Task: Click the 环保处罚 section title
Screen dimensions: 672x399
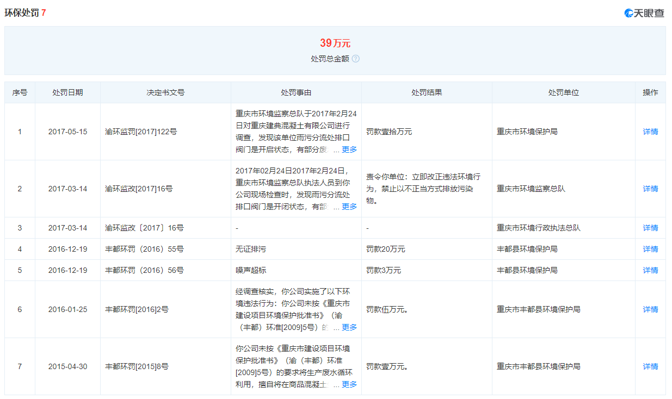Action: [x=22, y=13]
